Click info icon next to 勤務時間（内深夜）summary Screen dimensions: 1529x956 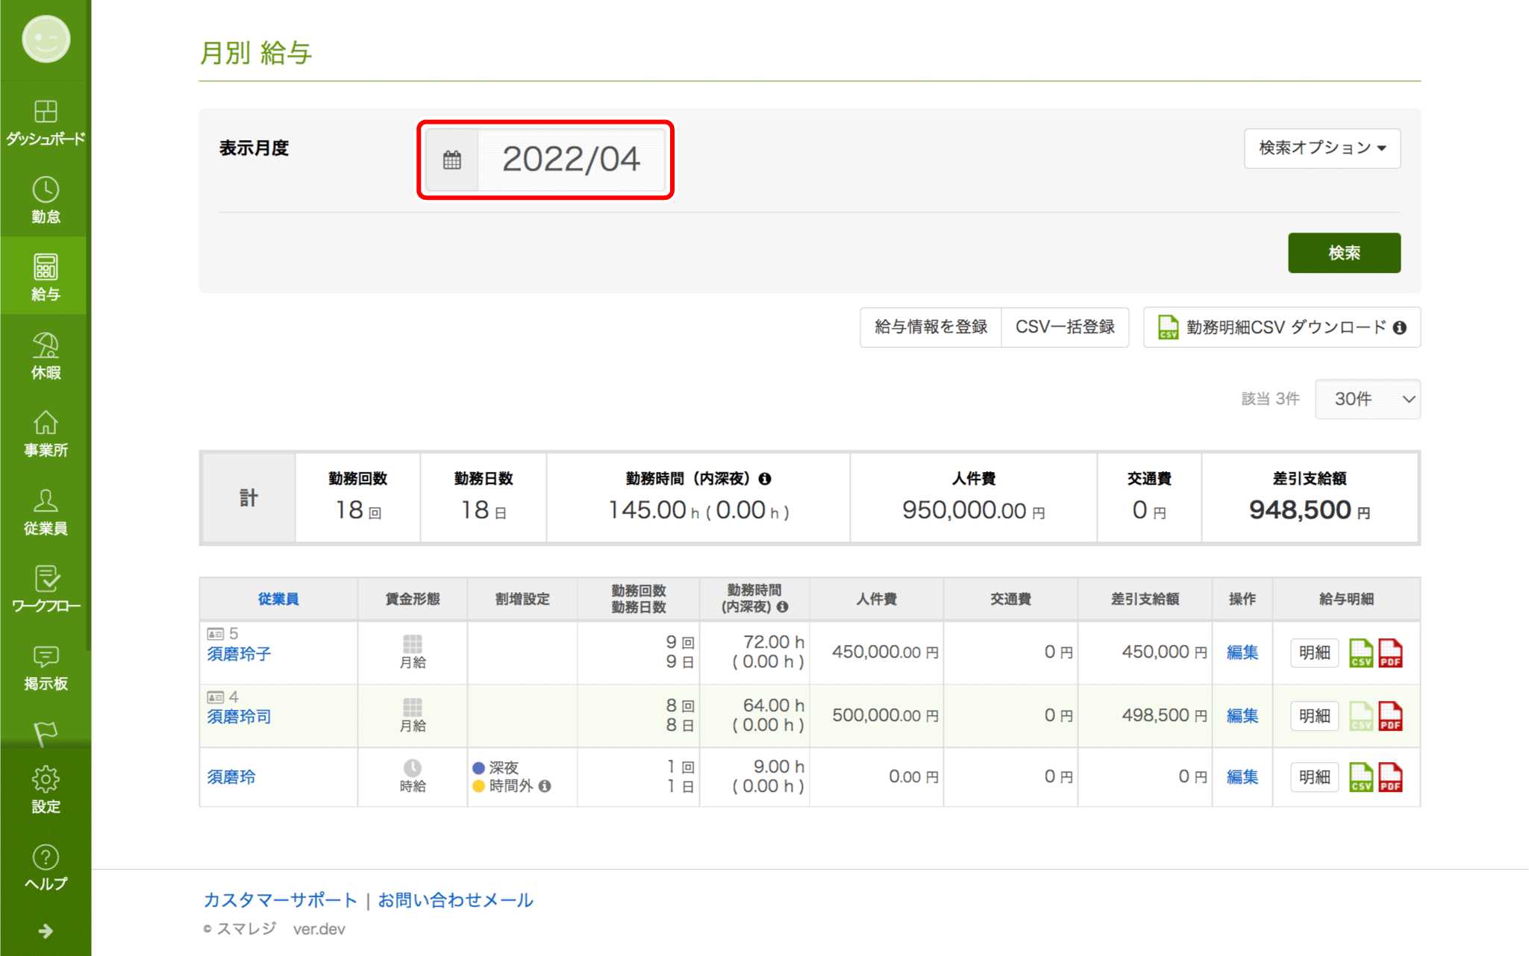[x=765, y=479]
